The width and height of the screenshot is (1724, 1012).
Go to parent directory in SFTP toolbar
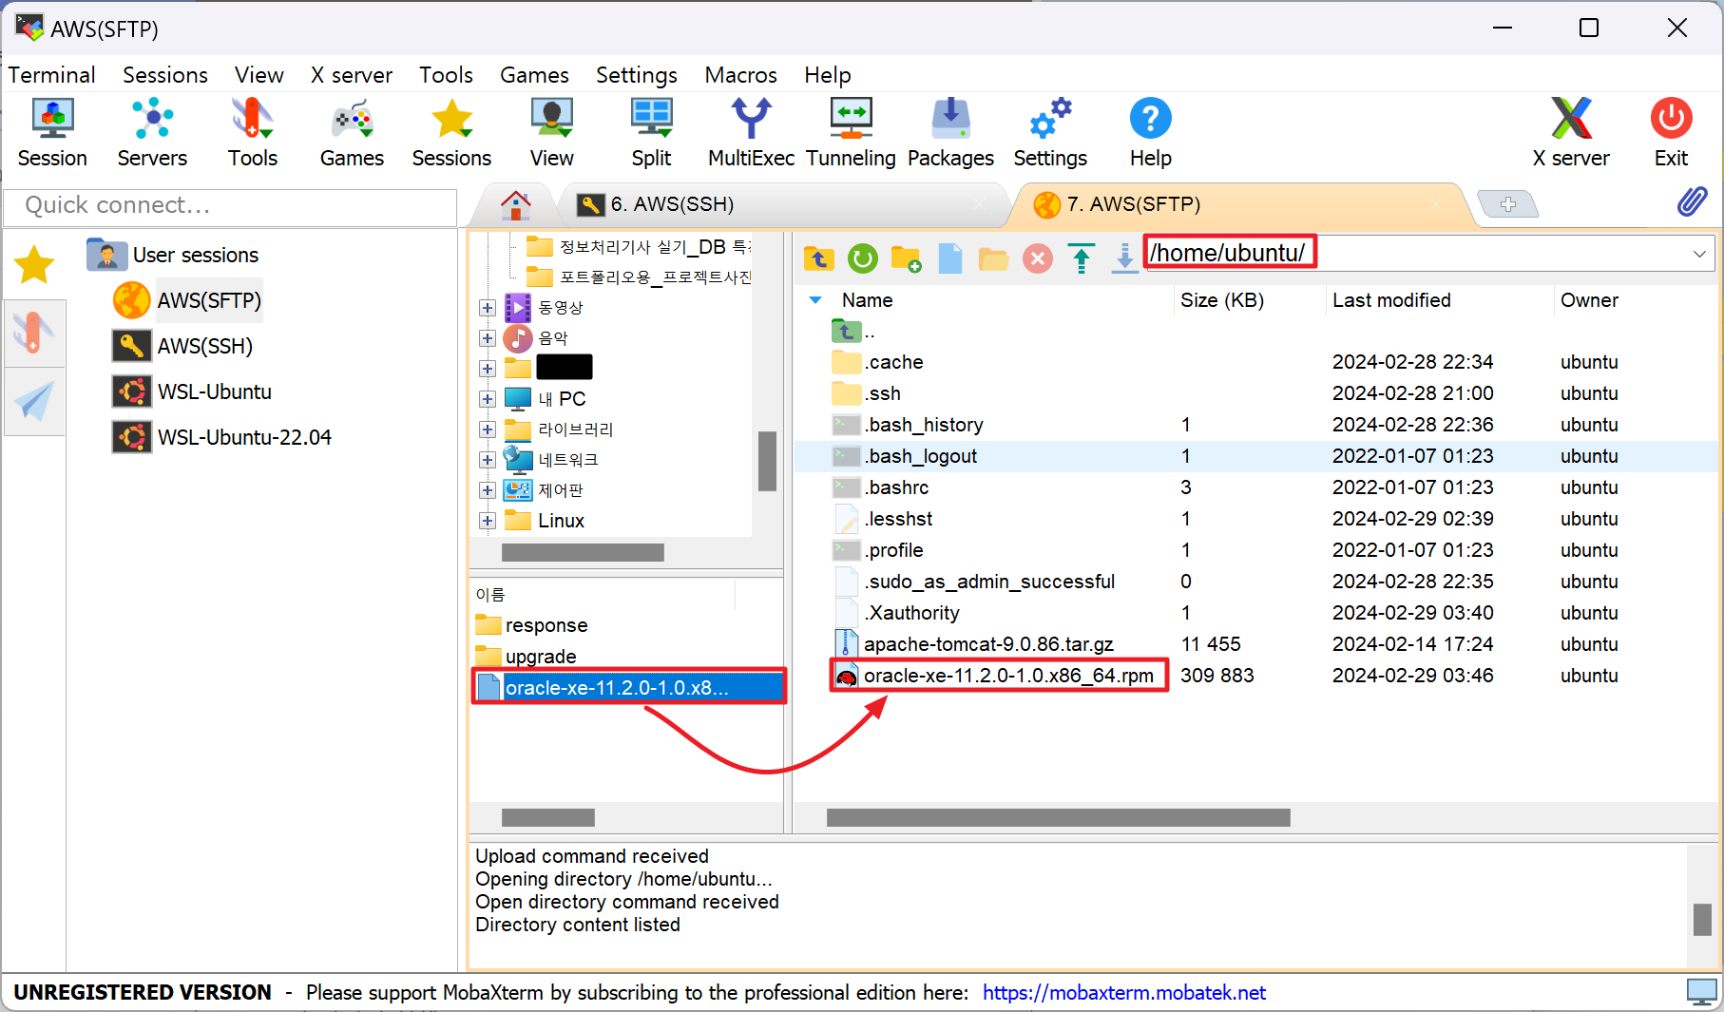(x=818, y=258)
